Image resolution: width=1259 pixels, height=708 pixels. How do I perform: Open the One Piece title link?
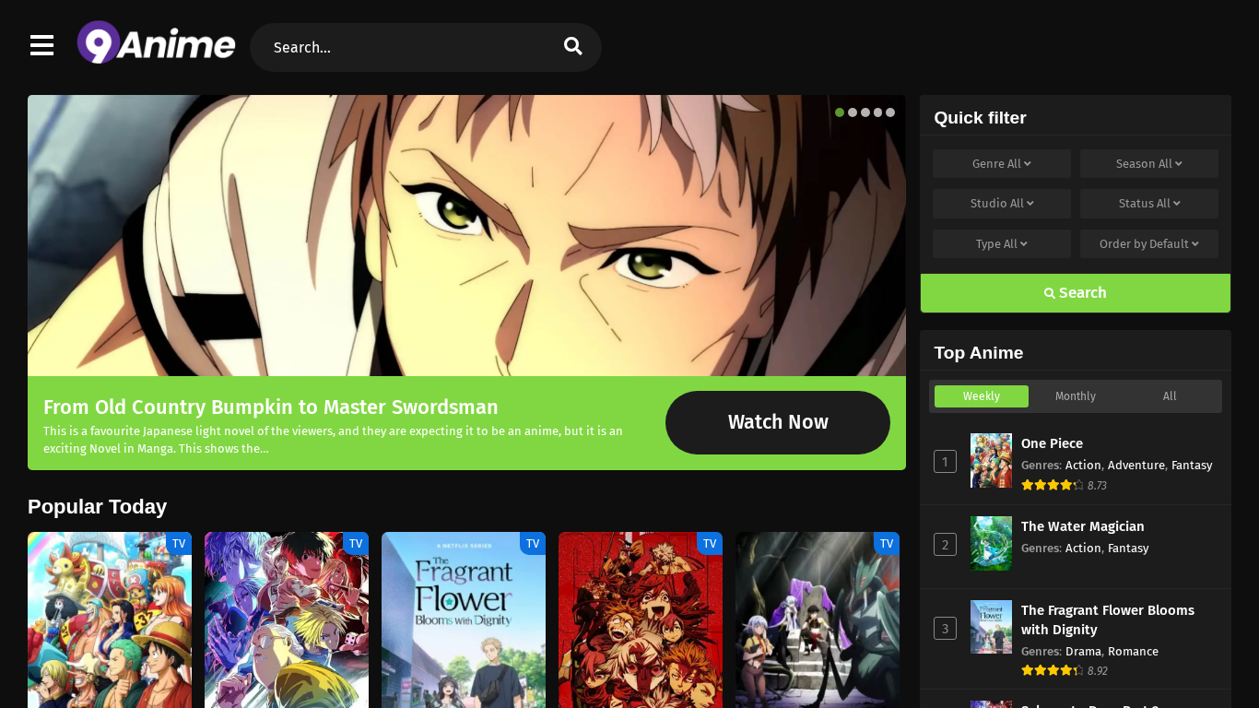pos(1052,443)
